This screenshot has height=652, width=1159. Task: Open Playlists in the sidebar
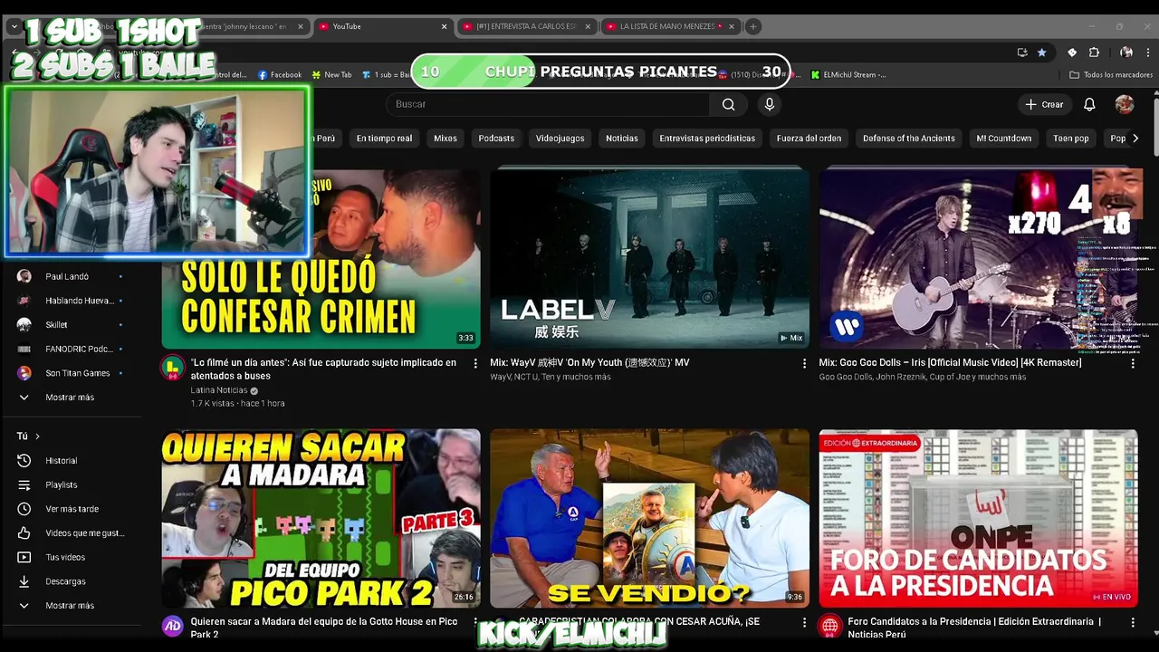coord(63,485)
